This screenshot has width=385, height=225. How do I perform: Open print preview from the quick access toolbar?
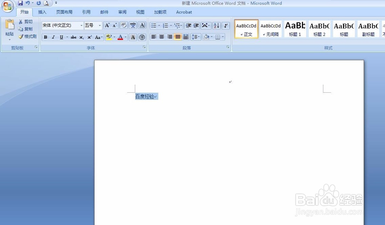(46, 3)
